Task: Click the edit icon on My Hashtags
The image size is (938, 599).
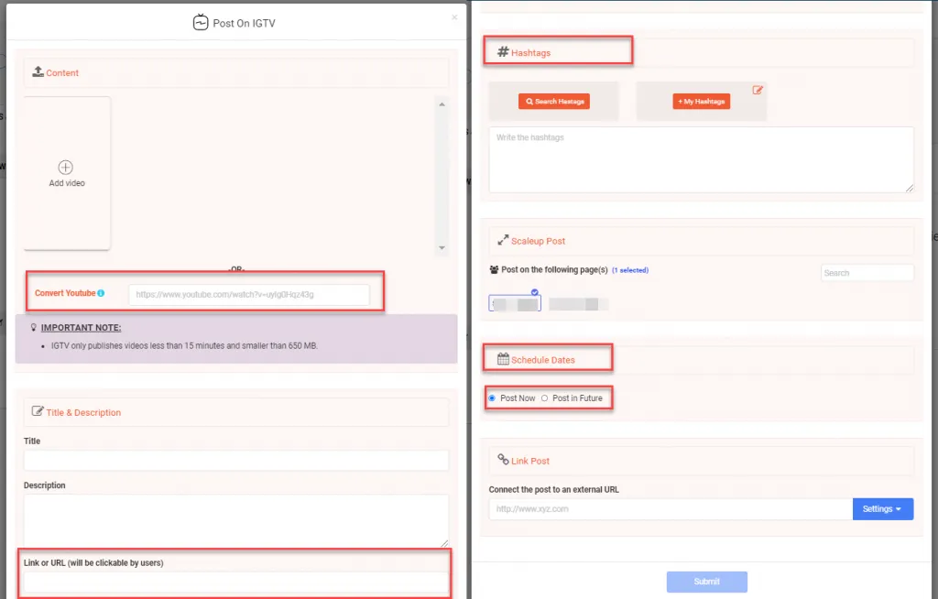Action: click(758, 90)
